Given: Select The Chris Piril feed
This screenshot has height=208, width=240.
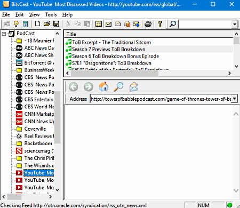Looking at the screenshot, I should tap(39, 158).
